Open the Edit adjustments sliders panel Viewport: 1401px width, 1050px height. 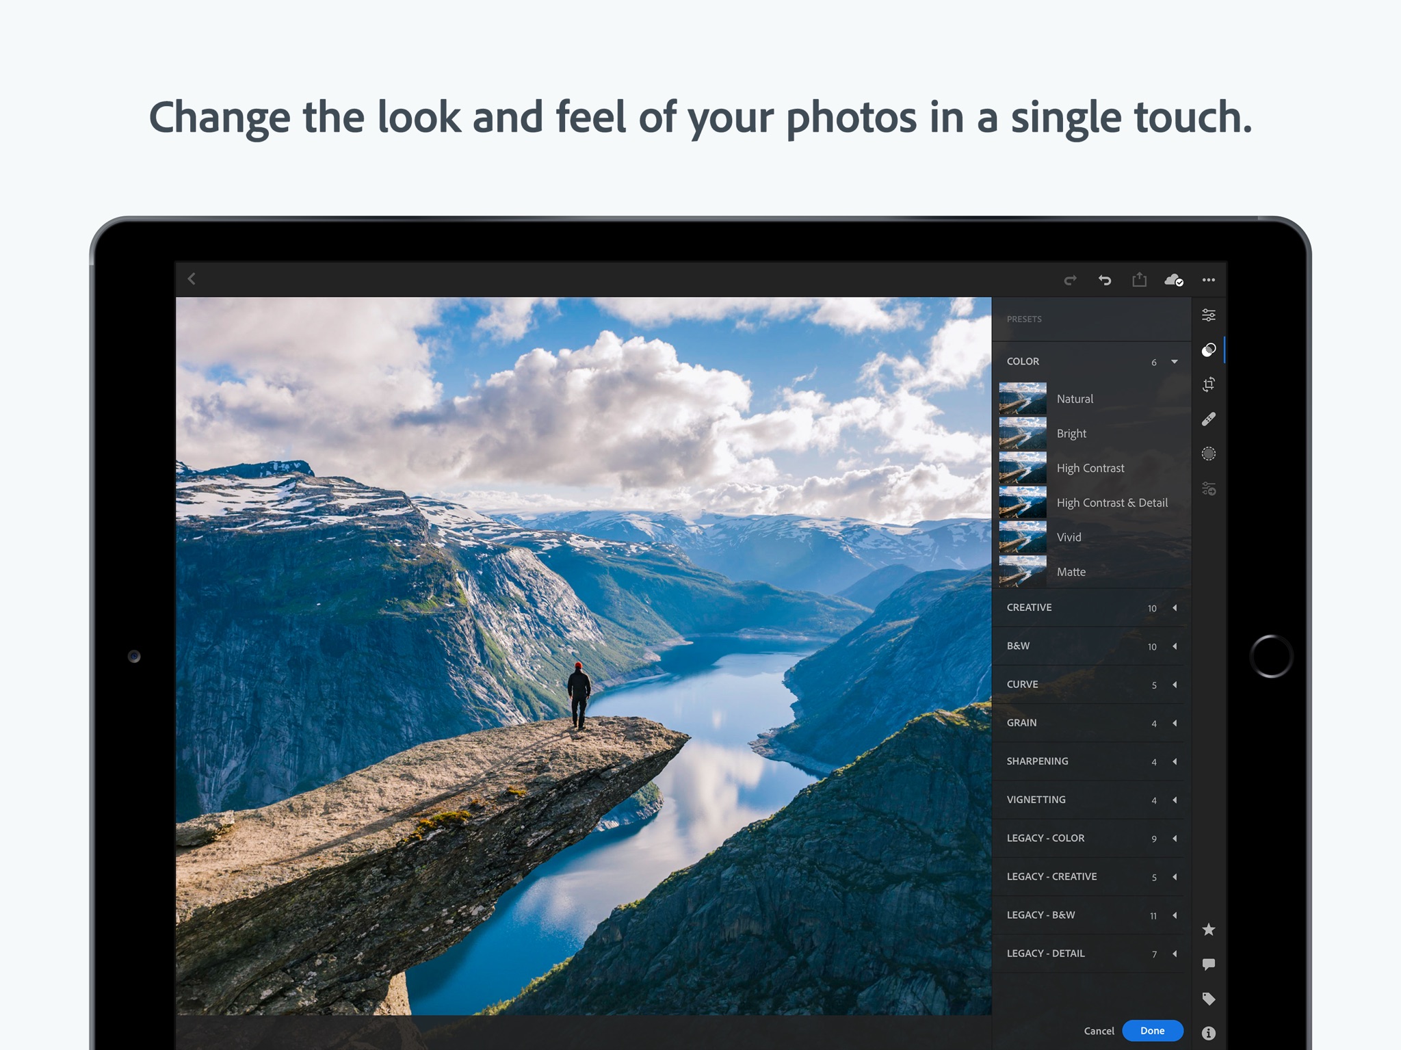(x=1209, y=315)
